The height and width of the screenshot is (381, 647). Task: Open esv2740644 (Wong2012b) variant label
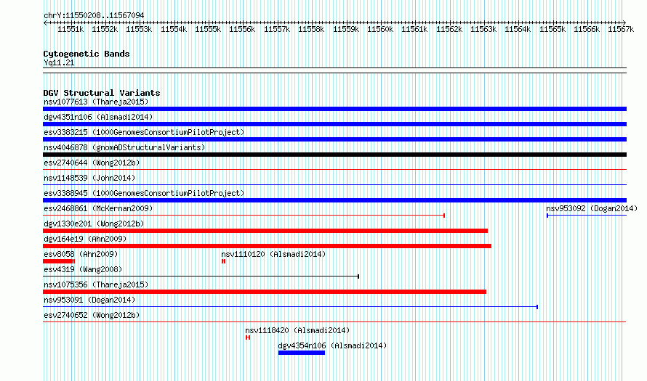click(92, 163)
